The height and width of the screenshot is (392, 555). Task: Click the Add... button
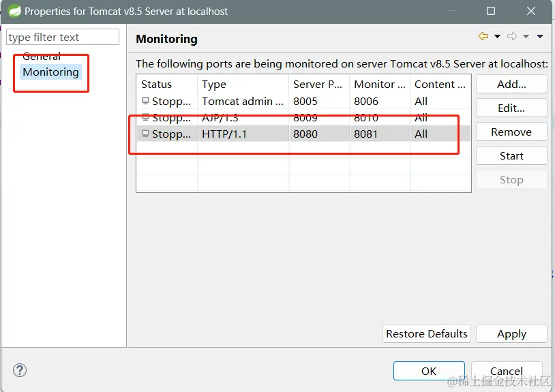pos(511,85)
